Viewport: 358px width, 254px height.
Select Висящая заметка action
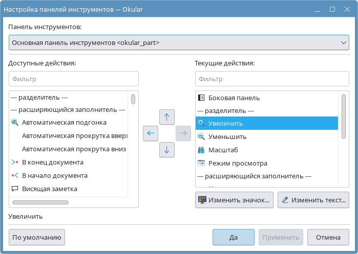click(x=49, y=189)
